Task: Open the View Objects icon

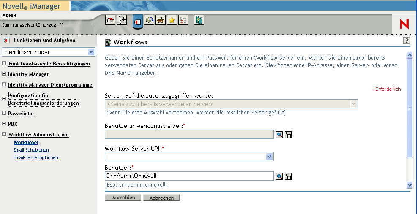Action: tap(150, 20)
